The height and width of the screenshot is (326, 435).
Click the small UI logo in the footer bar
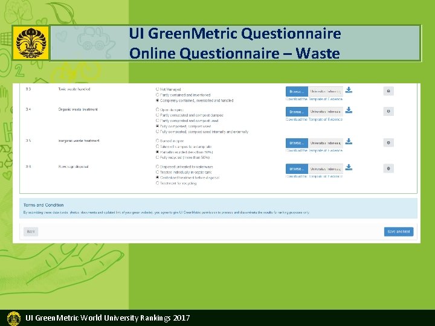(x=13, y=318)
